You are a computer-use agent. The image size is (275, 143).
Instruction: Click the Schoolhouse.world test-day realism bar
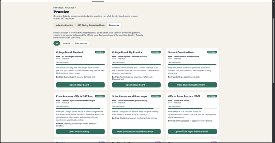pyautogui.click(x=136, y=108)
